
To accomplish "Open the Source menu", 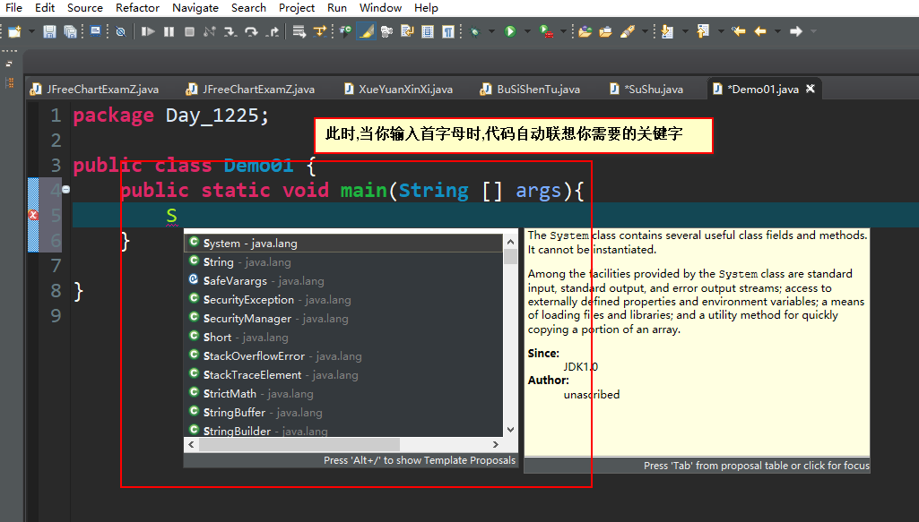I will 85,7.
